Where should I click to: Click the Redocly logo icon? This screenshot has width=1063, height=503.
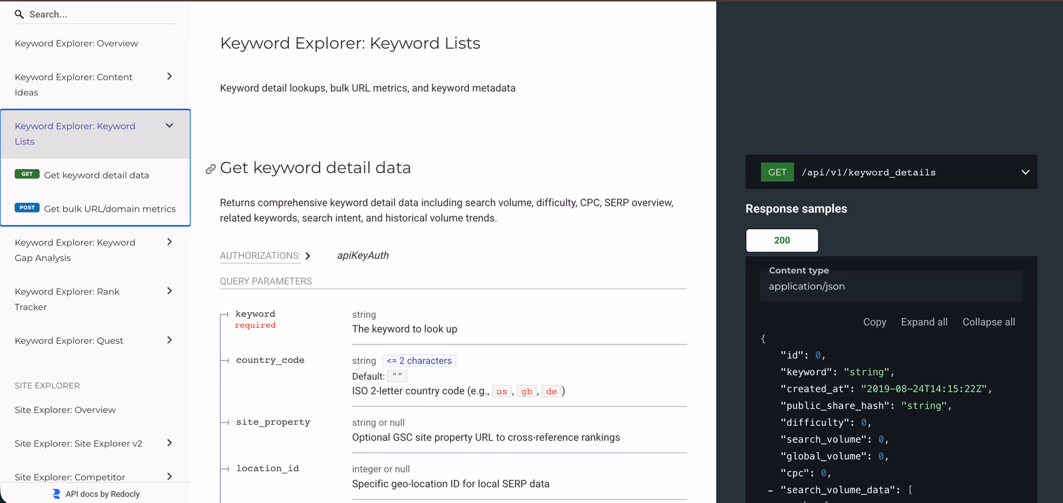56,494
